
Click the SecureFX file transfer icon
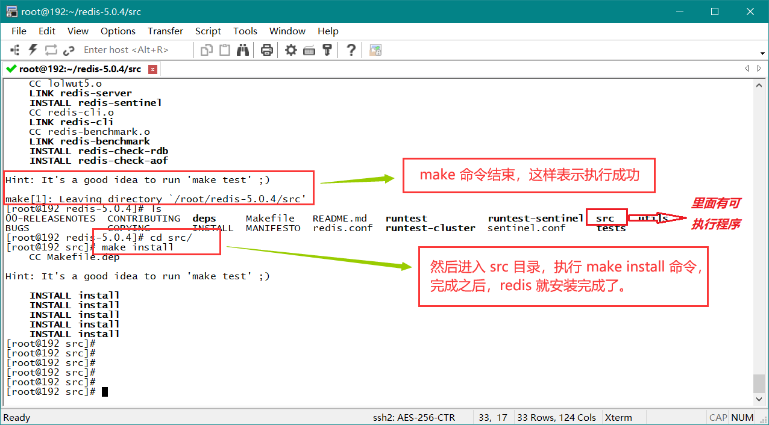(375, 50)
